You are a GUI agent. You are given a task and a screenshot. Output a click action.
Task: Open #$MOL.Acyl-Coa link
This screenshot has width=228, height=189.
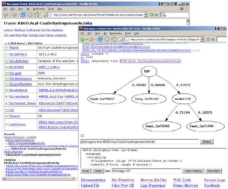point(51,97)
